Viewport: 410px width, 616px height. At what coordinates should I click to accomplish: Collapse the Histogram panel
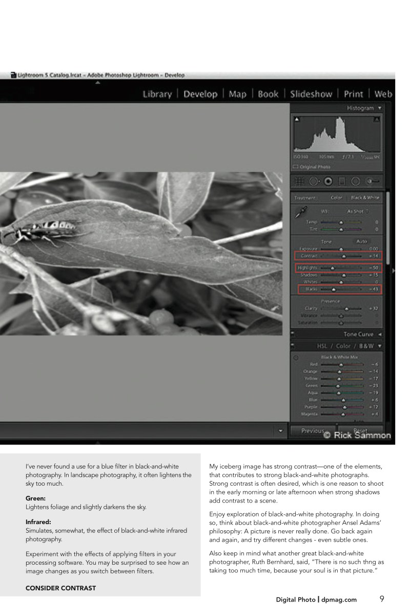pos(379,108)
